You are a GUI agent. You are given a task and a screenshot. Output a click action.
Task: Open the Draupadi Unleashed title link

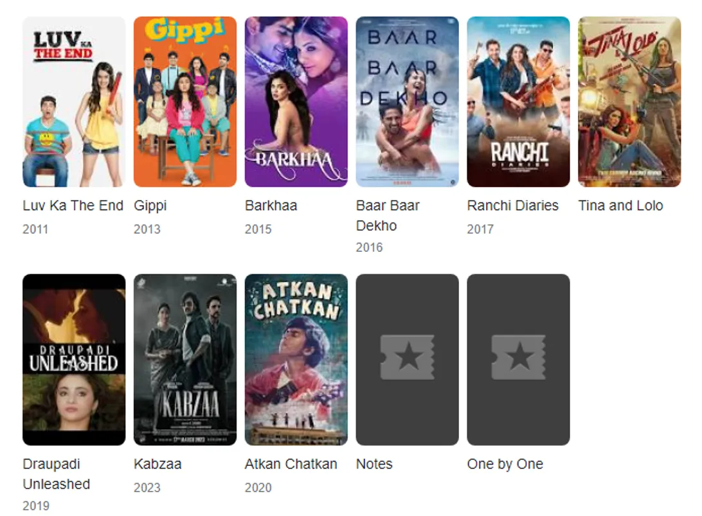pyautogui.click(x=56, y=474)
